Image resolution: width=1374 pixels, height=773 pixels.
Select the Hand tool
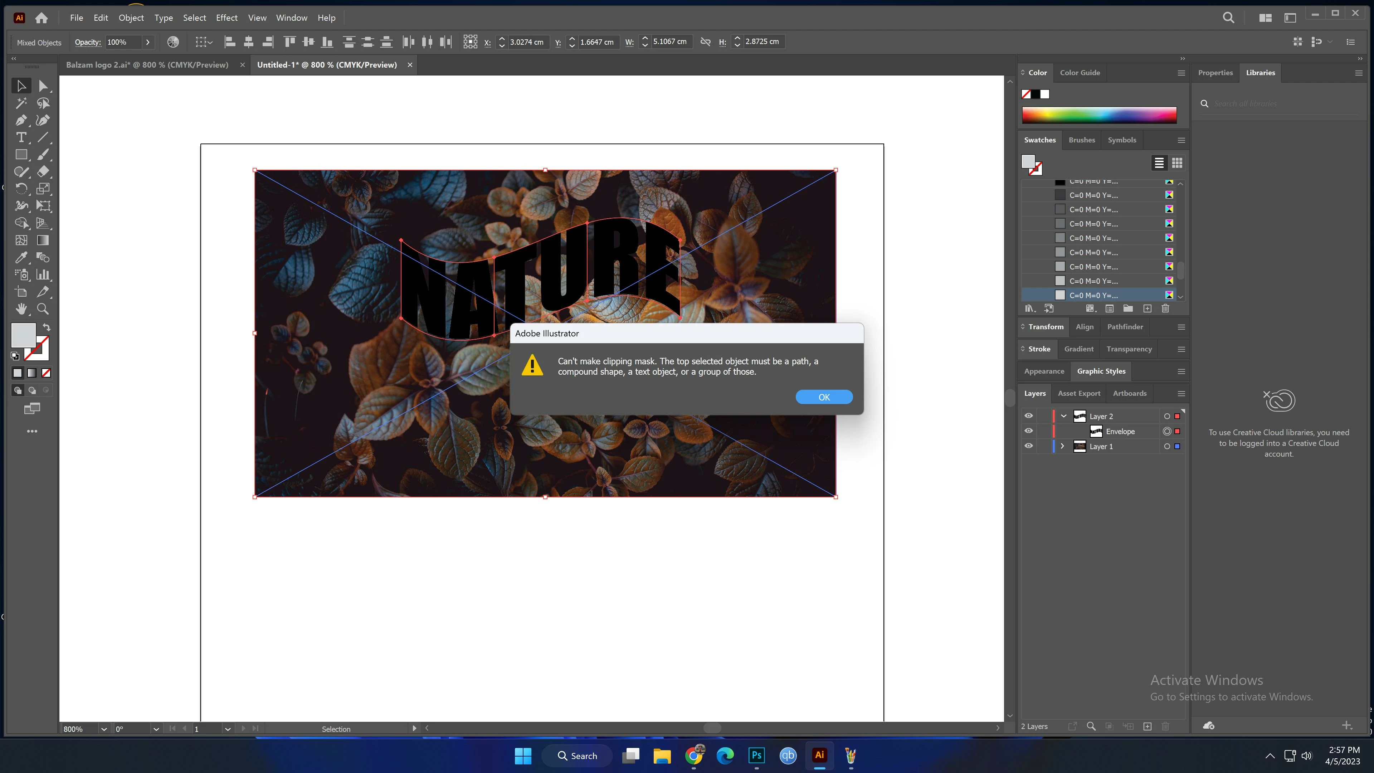pyautogui.click(x=21, y=309)
